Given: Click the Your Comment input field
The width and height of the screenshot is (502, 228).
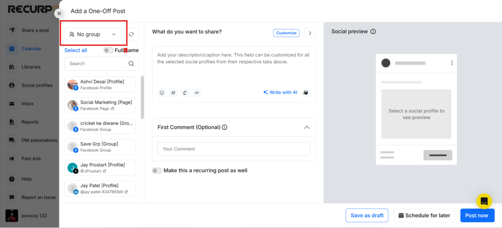Looking at the screenshot, I should (x=234, y=149).
